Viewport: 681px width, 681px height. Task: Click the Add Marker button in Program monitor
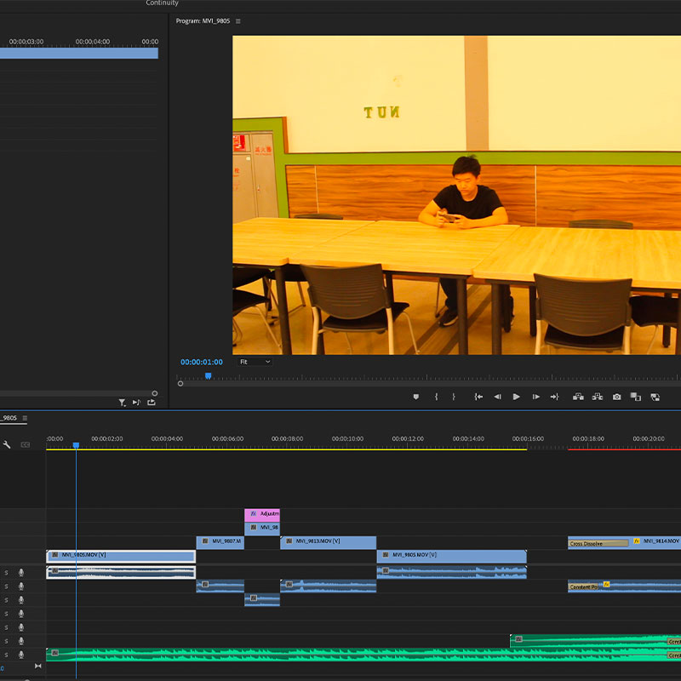point(416,397)
